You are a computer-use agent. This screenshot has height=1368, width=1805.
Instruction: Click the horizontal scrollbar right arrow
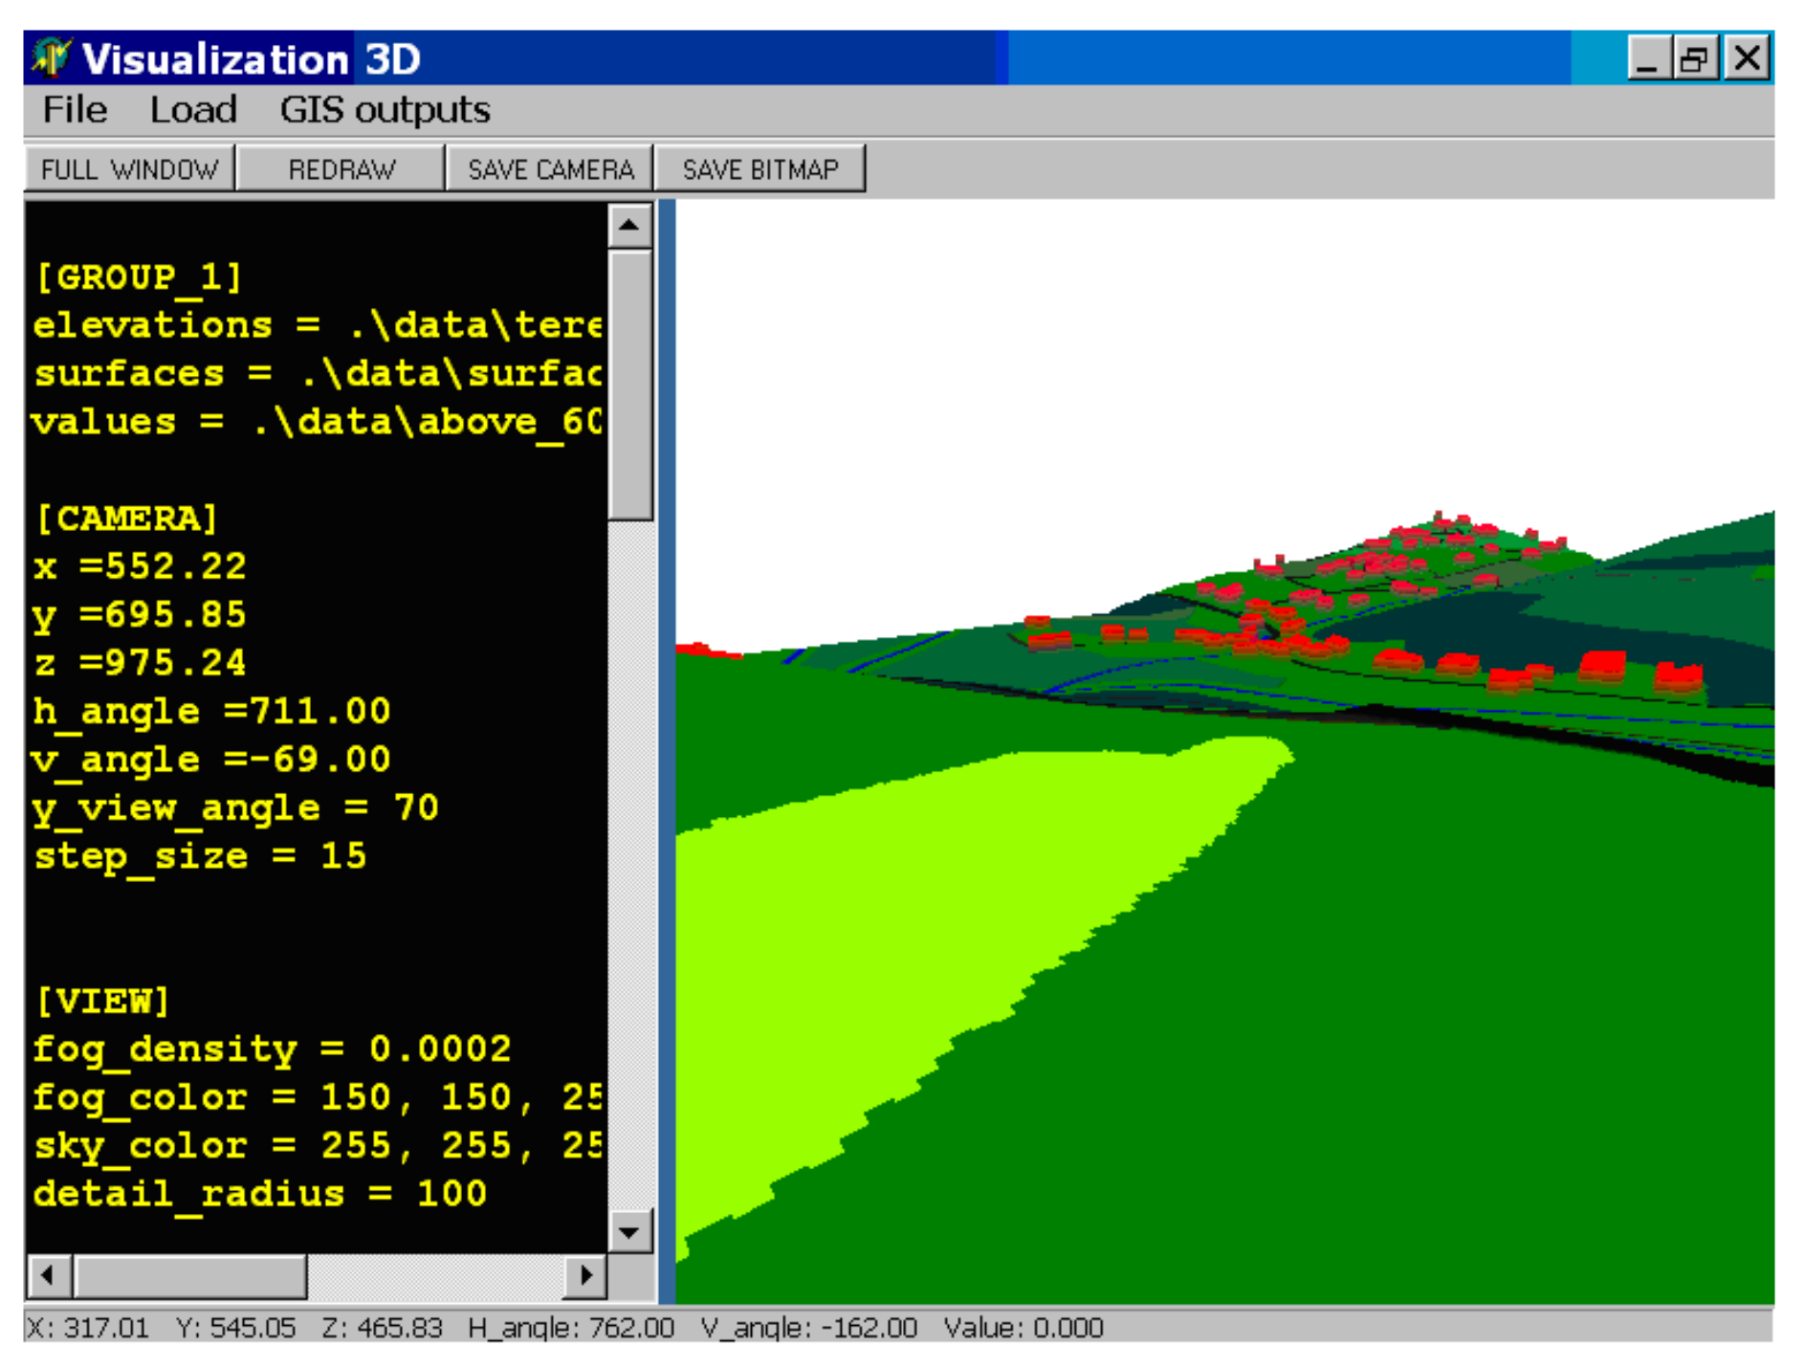click(x=585, y=1275)
